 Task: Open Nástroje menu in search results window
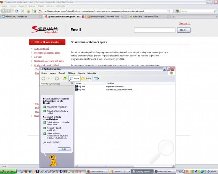point(81,73)
